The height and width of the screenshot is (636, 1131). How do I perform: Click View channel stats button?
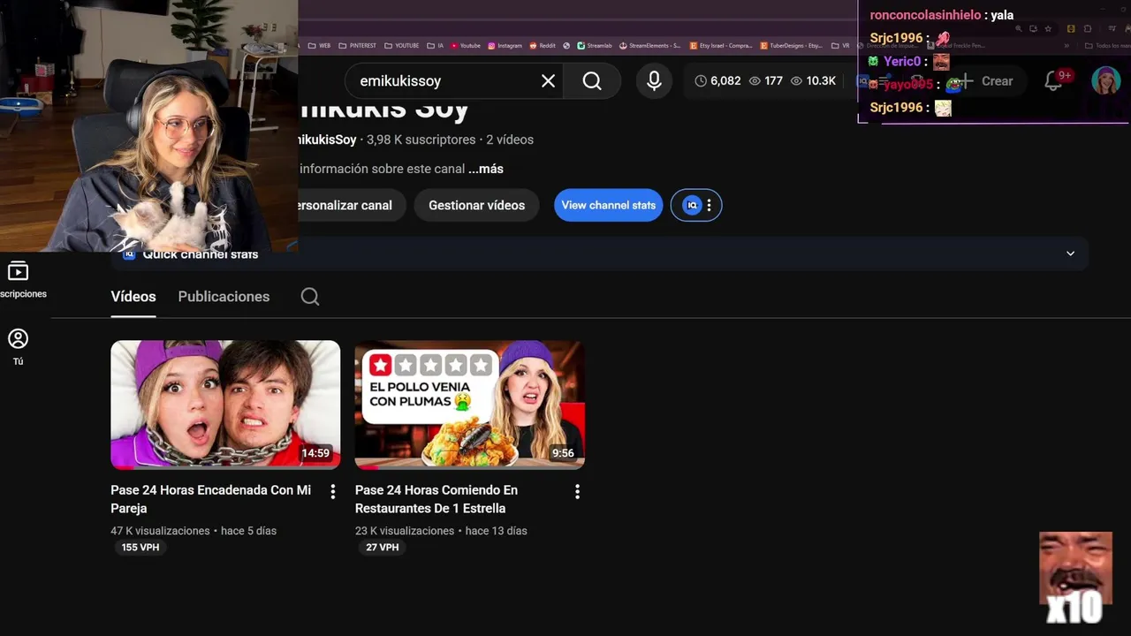tap(609, 205)
